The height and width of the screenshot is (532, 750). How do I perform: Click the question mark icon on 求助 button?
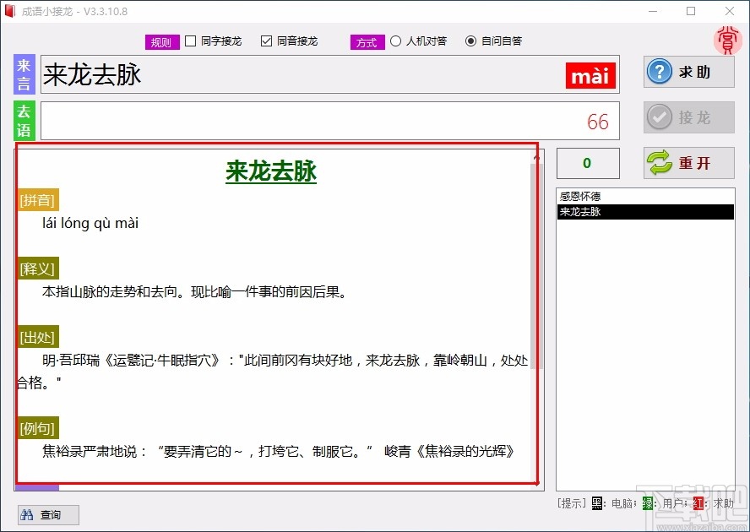(660, 72)
